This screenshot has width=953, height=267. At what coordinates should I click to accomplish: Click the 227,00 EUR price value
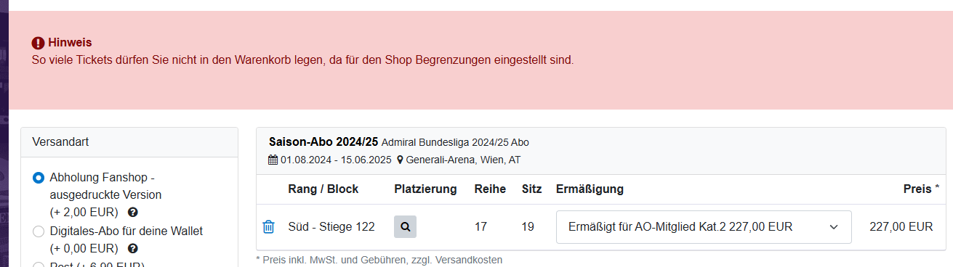[x=901, y=227]
